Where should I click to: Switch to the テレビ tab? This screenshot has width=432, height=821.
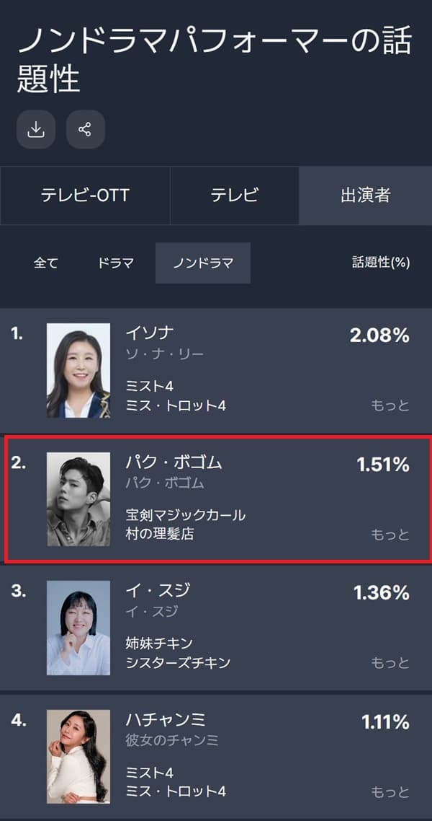click(234, 196)
